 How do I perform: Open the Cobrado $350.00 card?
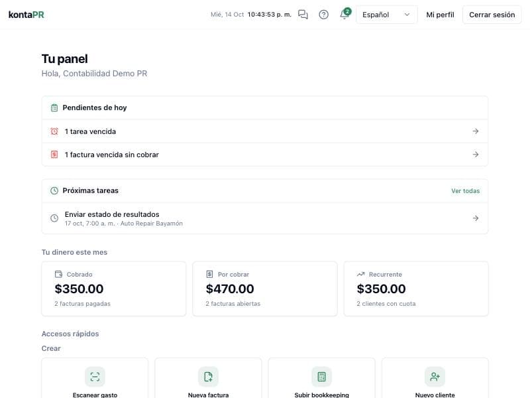coord(113,289)
